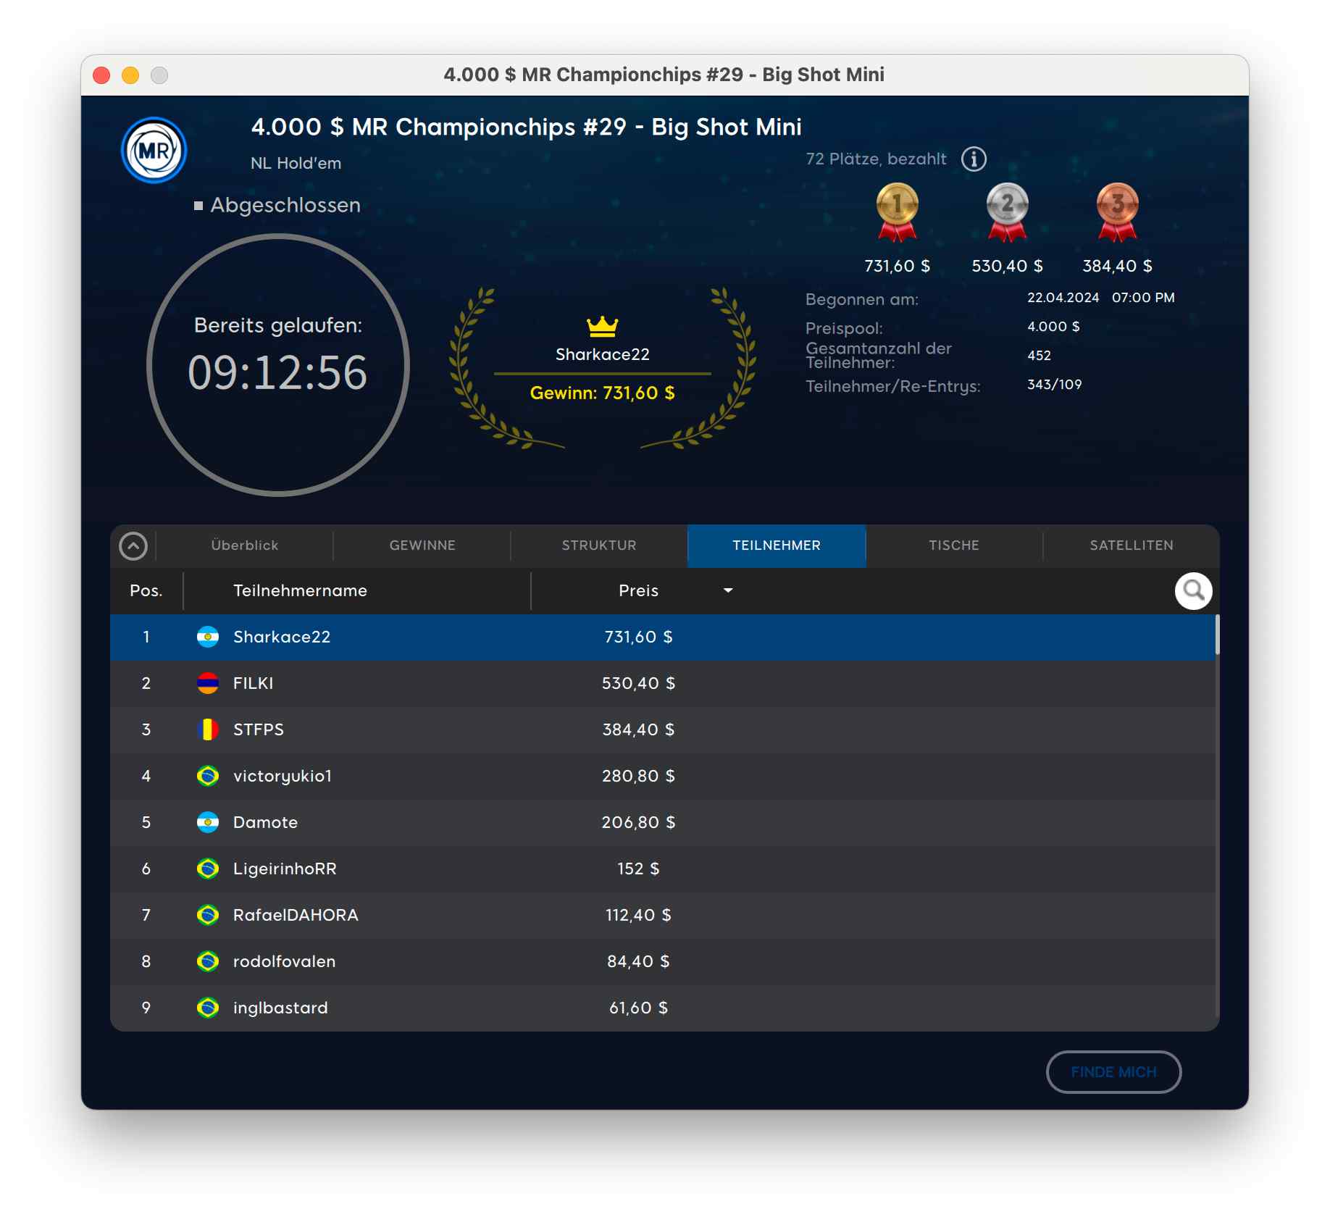
Task: Click the Armenian flag beside FILKI
Action: tap(208, 683)
